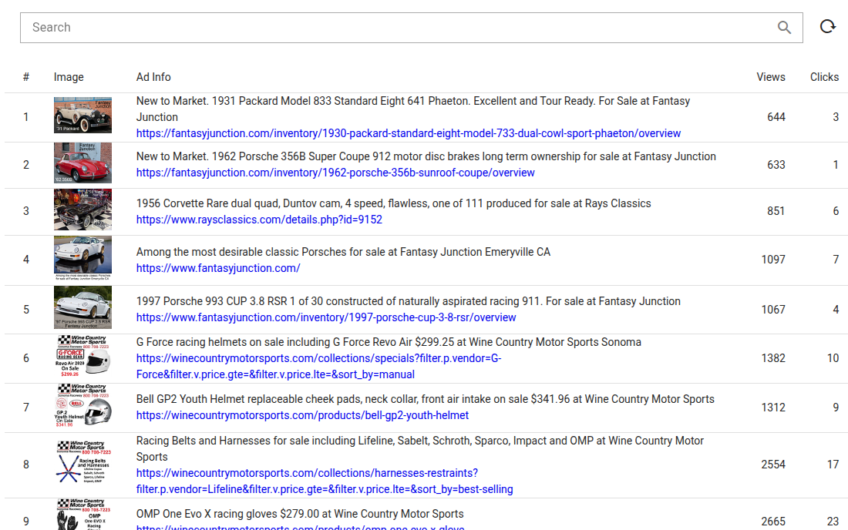Click the 10 clicks value in row 6
Image resolution: width=848 pixels, height=530 pixels.
833,358
